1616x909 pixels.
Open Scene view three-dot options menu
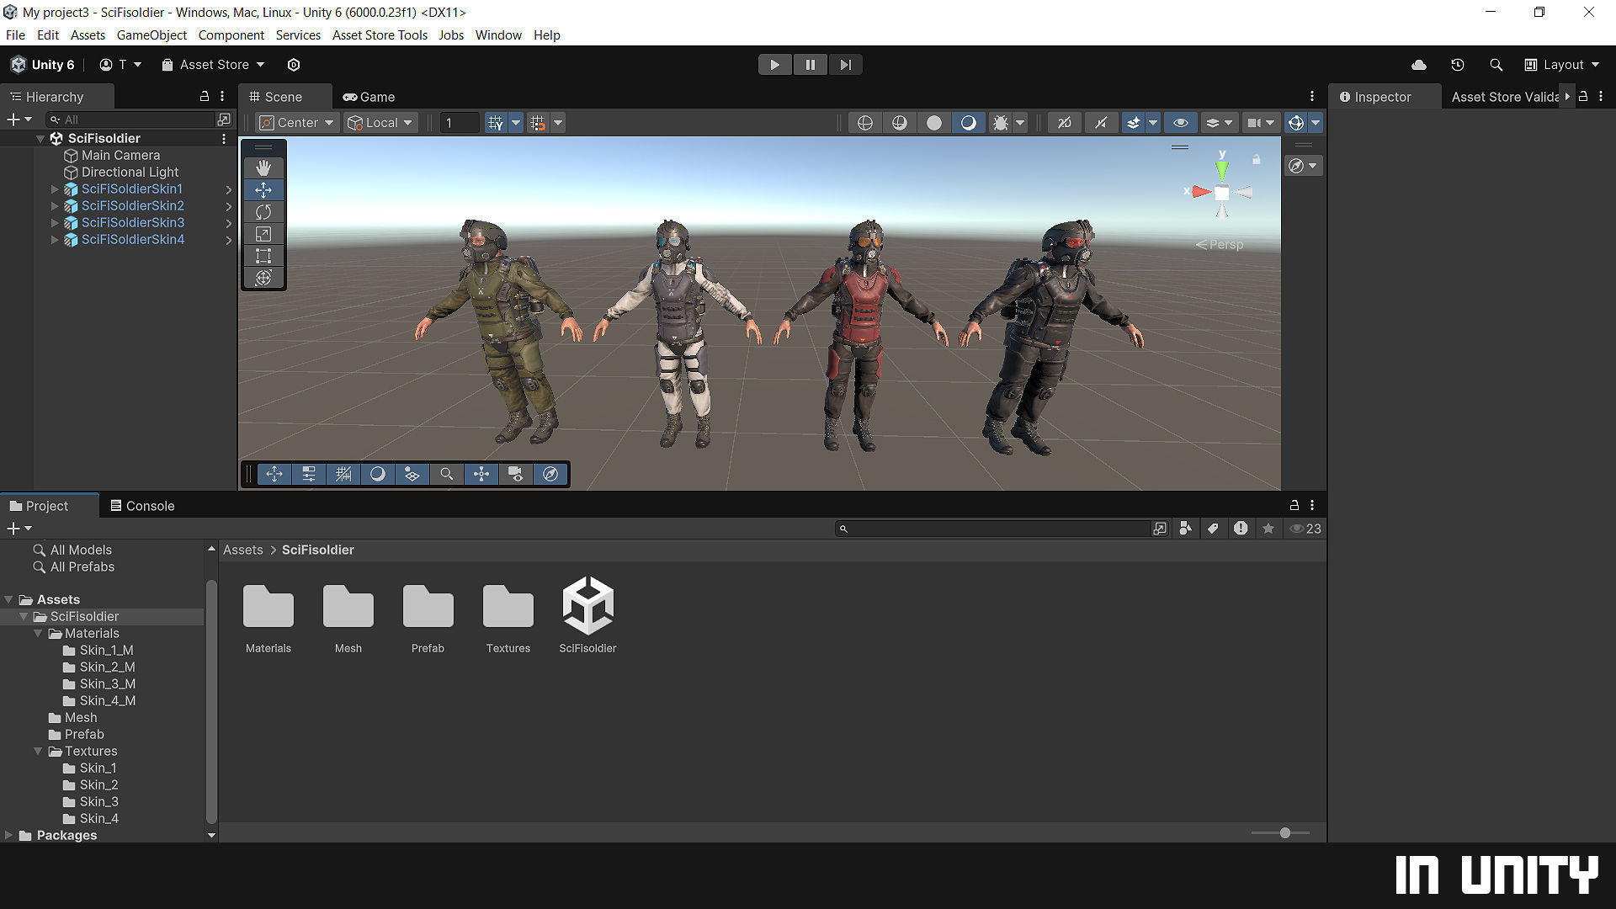(x=1311, y=97)
